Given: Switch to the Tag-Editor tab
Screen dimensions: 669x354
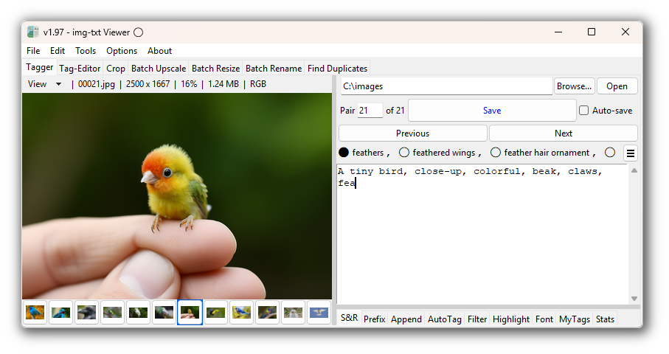Looking at the screenshot, I should (x=80, y=69).
